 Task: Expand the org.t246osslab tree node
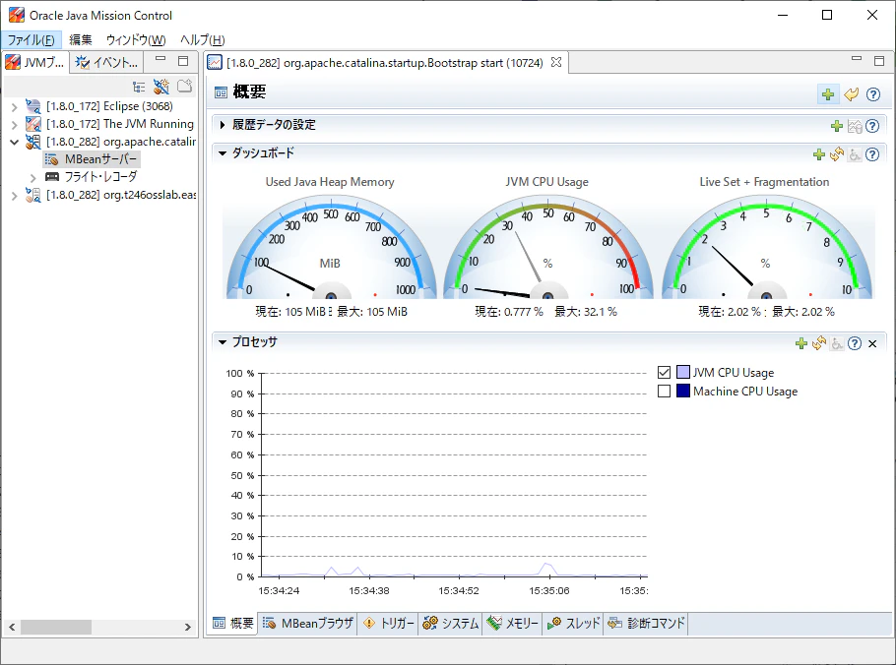pos(15,195)
